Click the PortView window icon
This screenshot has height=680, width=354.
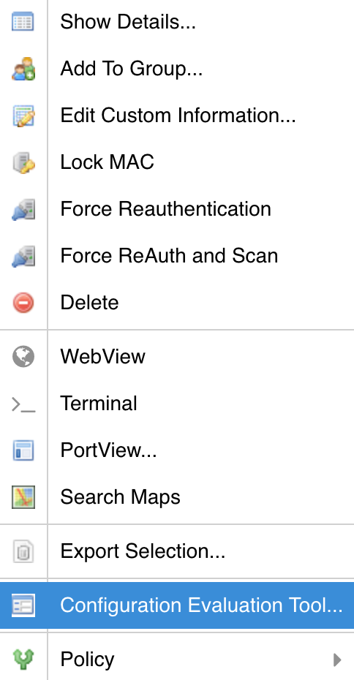click(23, 450)
